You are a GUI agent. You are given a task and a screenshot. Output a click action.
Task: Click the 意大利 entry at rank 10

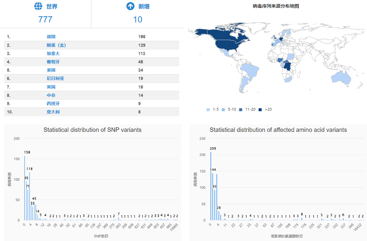pyautogui.click(x=52, y=112)
